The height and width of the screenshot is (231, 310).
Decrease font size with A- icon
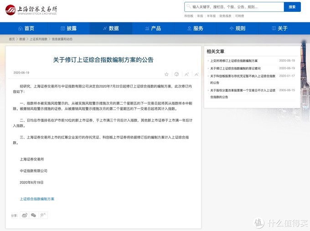pos(196,74)
